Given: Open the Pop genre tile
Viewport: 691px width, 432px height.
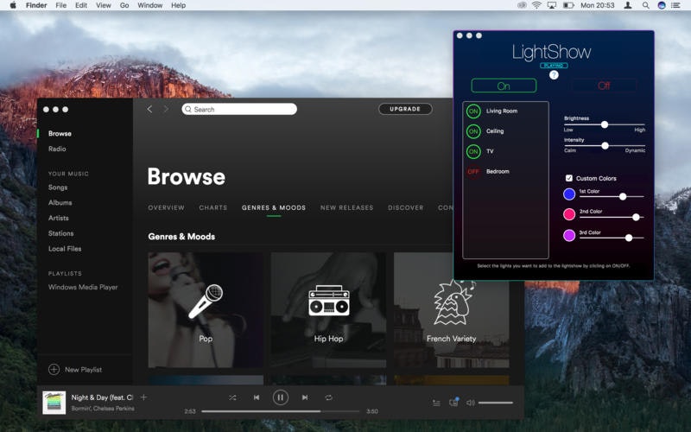Looking at the screenshot, I should tap(206, 310).
